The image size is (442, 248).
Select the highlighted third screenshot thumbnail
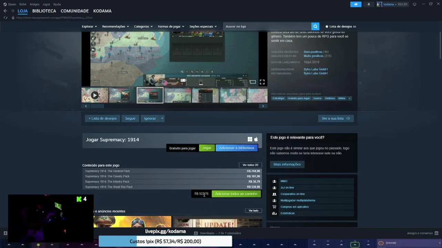point(150,95)
